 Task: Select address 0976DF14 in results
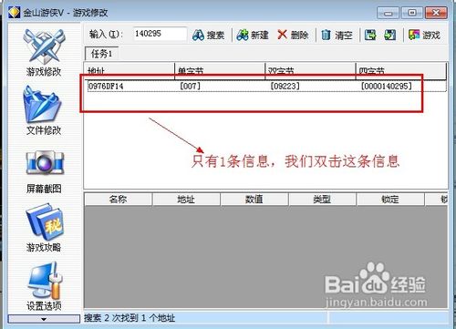coord(106,87)
